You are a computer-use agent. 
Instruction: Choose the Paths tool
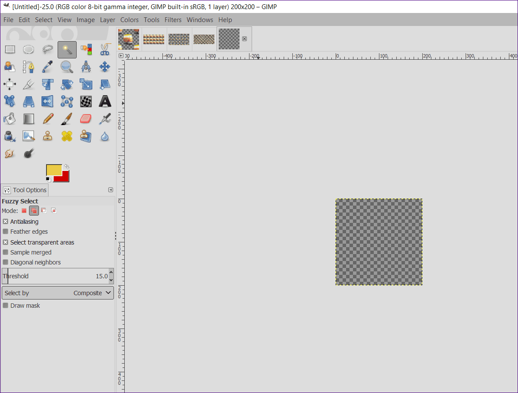tap(29, 67)
